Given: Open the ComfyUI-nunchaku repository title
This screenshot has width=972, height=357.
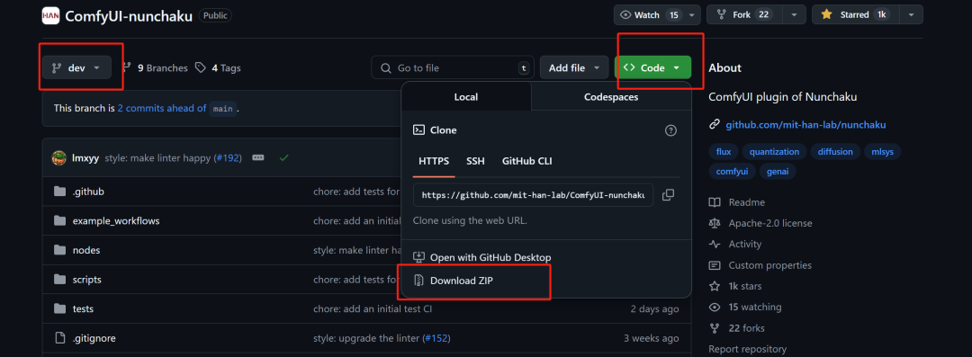Looking at the screenshot, I should [x=129, y=15].
